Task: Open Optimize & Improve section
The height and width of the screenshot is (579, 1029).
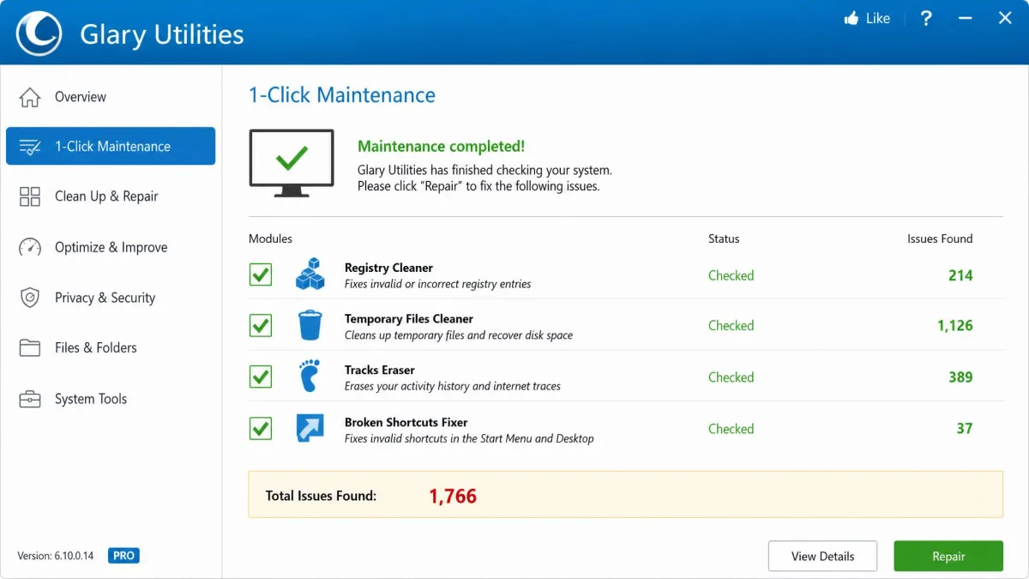Action: point(111,247)
